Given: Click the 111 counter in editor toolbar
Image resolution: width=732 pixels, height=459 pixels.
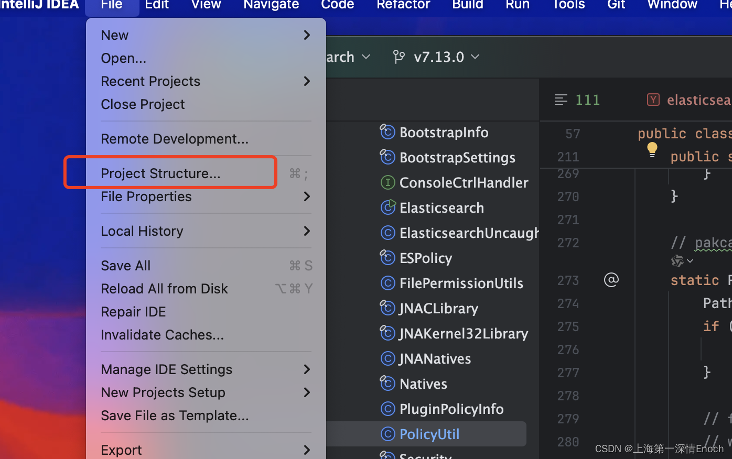Looking at the screenshot, I should click(587, 100).
